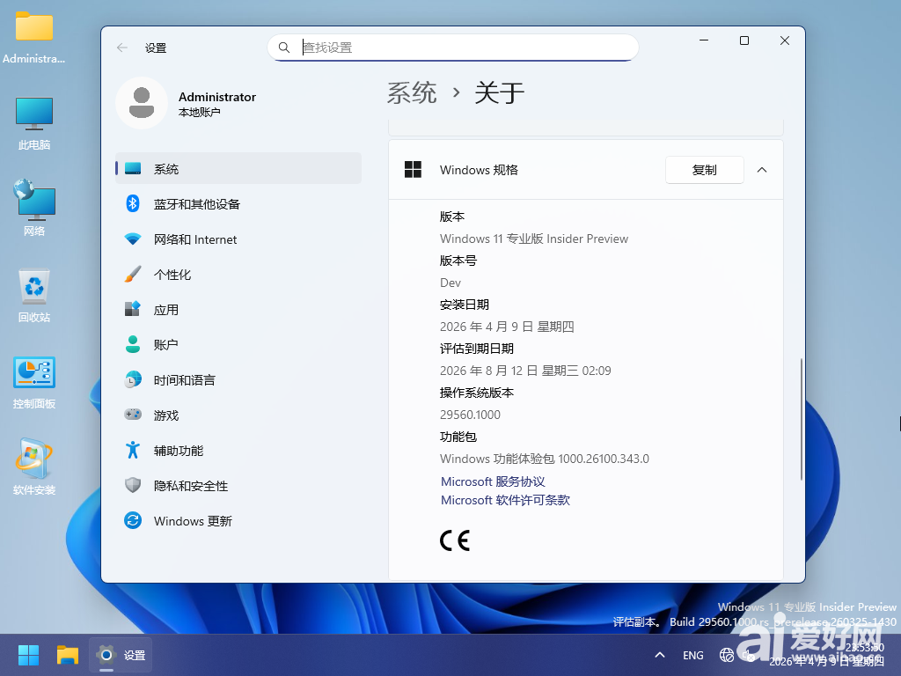
Task: Click ENG input language indicator
Action: [x=693, y=655]
